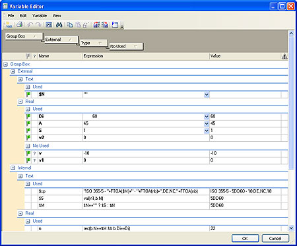Sort by the Value column header
Viewport: 297px width, 246px height.
click(245, 56)
